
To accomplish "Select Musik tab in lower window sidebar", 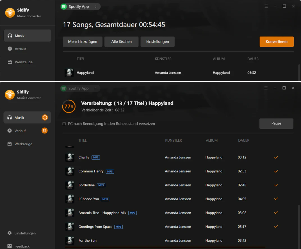I will pyautogui.click(x=27, y=117).
